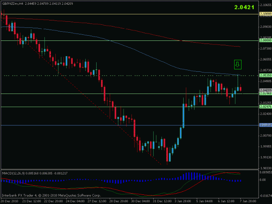Click the 22 Dec 20:00 time label
272x204 pixels.
point(54,201)
